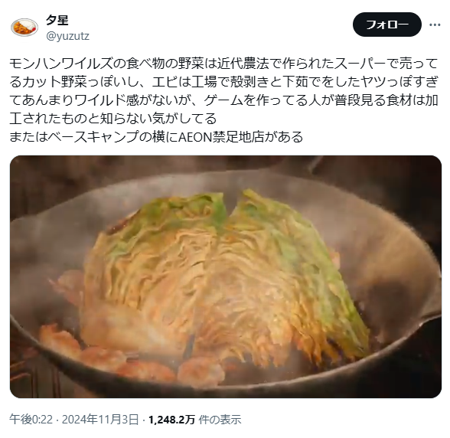Click the tweet line starting with てあんまりワイルド感
The width and height of the screenshot is (450, 438).
pos(223,100)
